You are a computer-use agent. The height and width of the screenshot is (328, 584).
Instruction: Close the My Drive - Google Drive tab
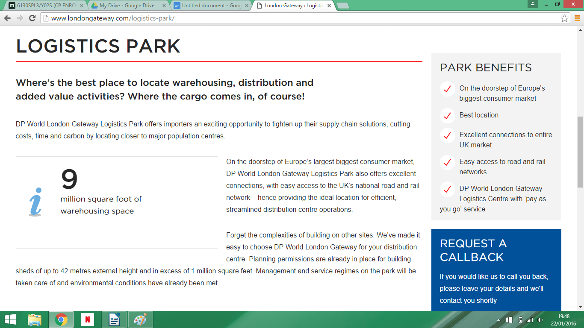coord(165,6)
